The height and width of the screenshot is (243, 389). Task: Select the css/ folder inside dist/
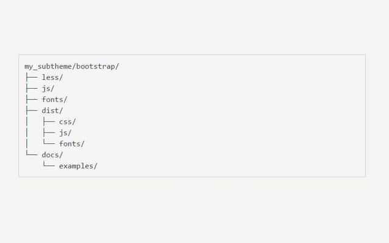pos(67,122)
